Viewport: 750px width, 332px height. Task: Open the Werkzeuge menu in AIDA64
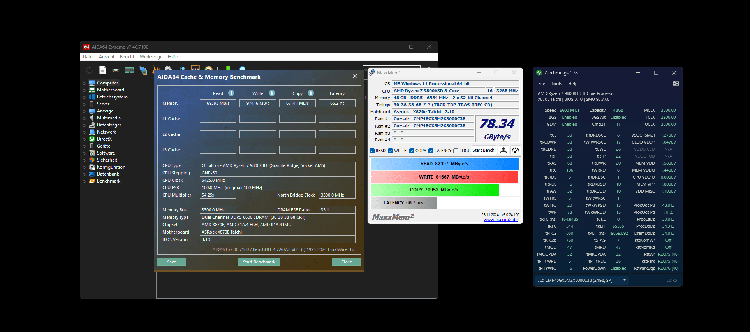pyautogui.click(x=151, y=57)
